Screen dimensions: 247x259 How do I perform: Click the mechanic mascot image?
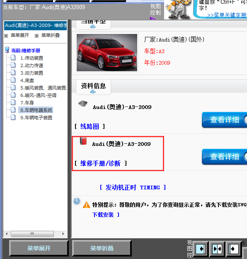pyautogui.click(x=178, y=9)
